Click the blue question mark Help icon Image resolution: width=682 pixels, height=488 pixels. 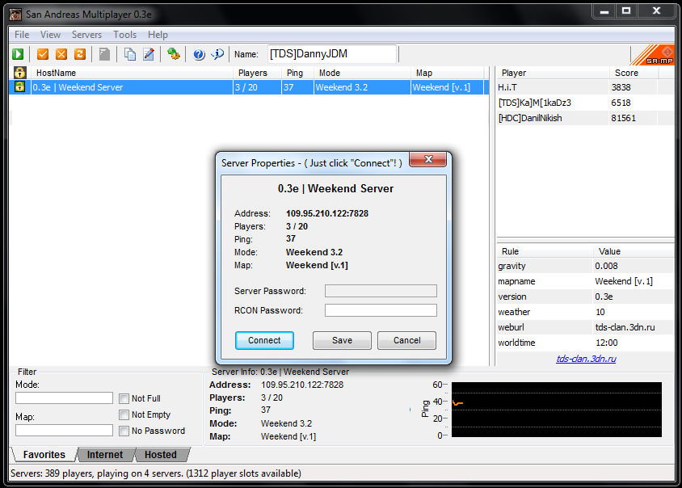point(199,54)
